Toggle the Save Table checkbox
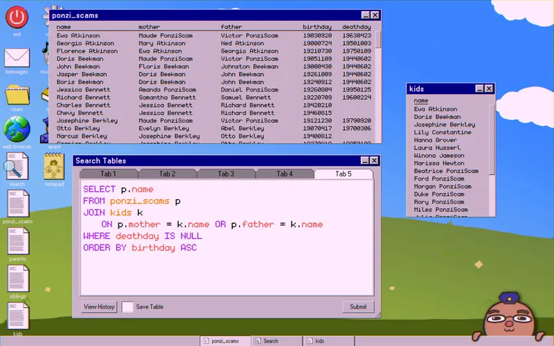This screenshot has height=346, width=554. pos(127,307)
